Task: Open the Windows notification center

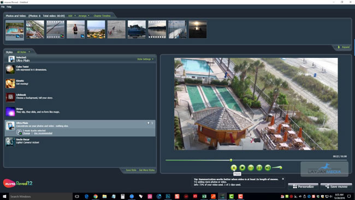Action: coord(350,196)
